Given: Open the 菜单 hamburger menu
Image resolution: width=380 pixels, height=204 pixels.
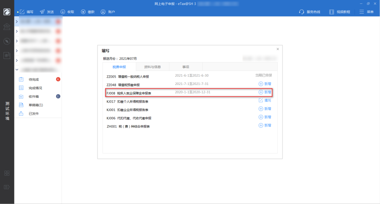Looking at the screenshot, I should (362, 12).
